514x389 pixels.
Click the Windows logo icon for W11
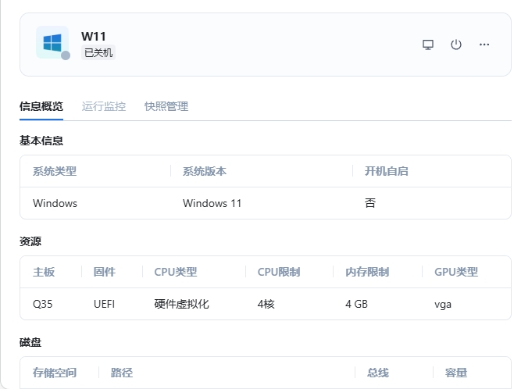(x=52, y=41)
